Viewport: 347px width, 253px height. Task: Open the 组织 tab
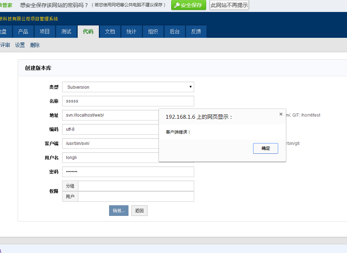pos(153,32)
